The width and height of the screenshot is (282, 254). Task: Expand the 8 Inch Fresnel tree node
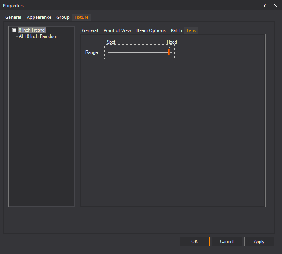pyautogui.click(x=14, y=30)
